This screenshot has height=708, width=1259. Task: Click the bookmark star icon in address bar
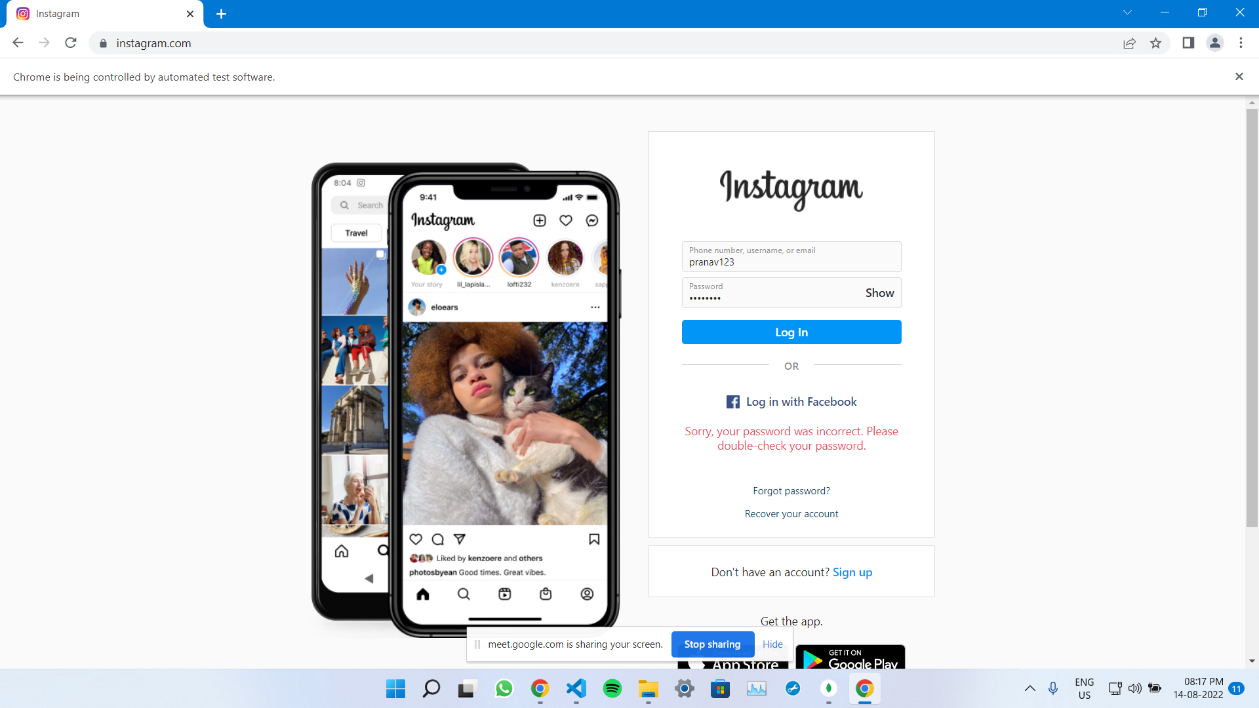(1155, 43)
